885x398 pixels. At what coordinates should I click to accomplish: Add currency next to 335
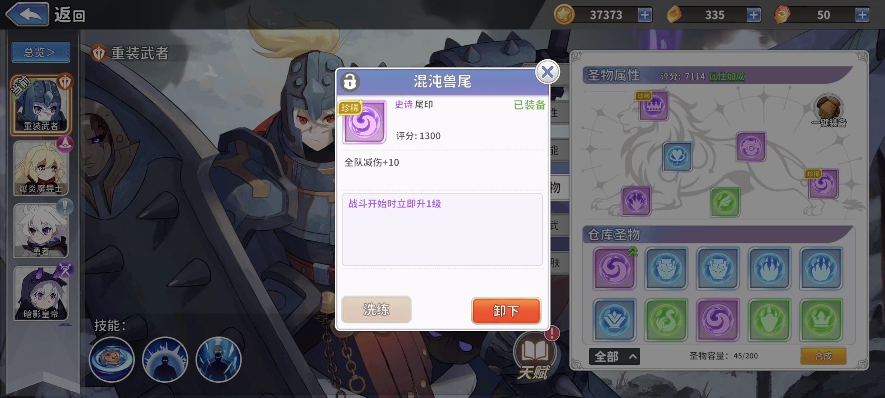[753, 15]
